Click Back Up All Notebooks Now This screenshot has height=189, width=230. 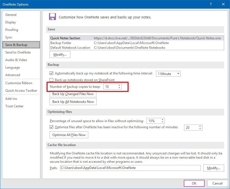(73, 101)
